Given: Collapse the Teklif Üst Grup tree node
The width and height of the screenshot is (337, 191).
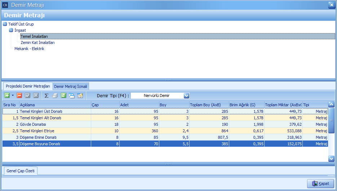Looking at the screenshot, I should [5, 24].
